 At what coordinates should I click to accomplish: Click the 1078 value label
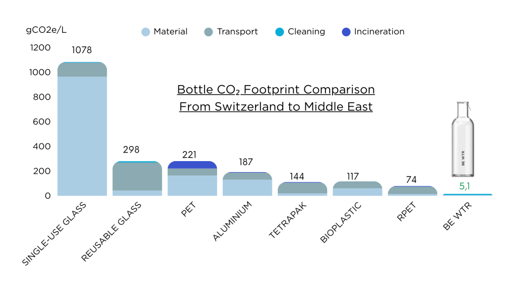point(82,50)
